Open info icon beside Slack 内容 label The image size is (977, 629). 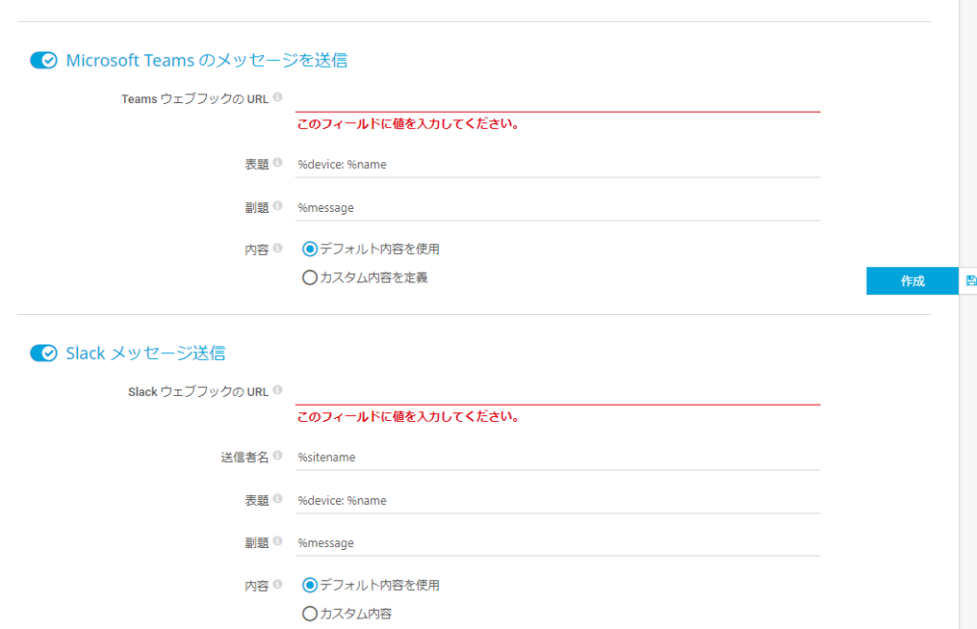click(278, 584)
